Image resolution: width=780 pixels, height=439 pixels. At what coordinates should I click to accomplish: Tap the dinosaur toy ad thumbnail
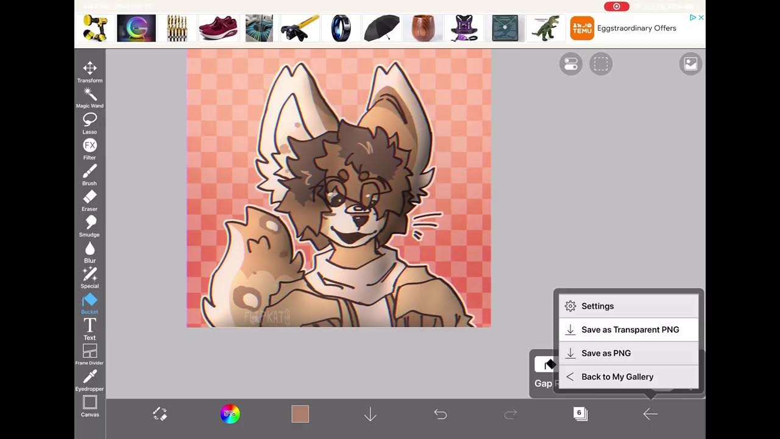click(545, 28)
